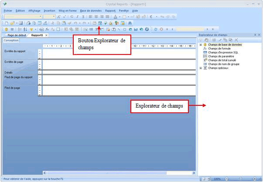Click the Explorateur de champs toolbar button

click(x=99, y=23)
